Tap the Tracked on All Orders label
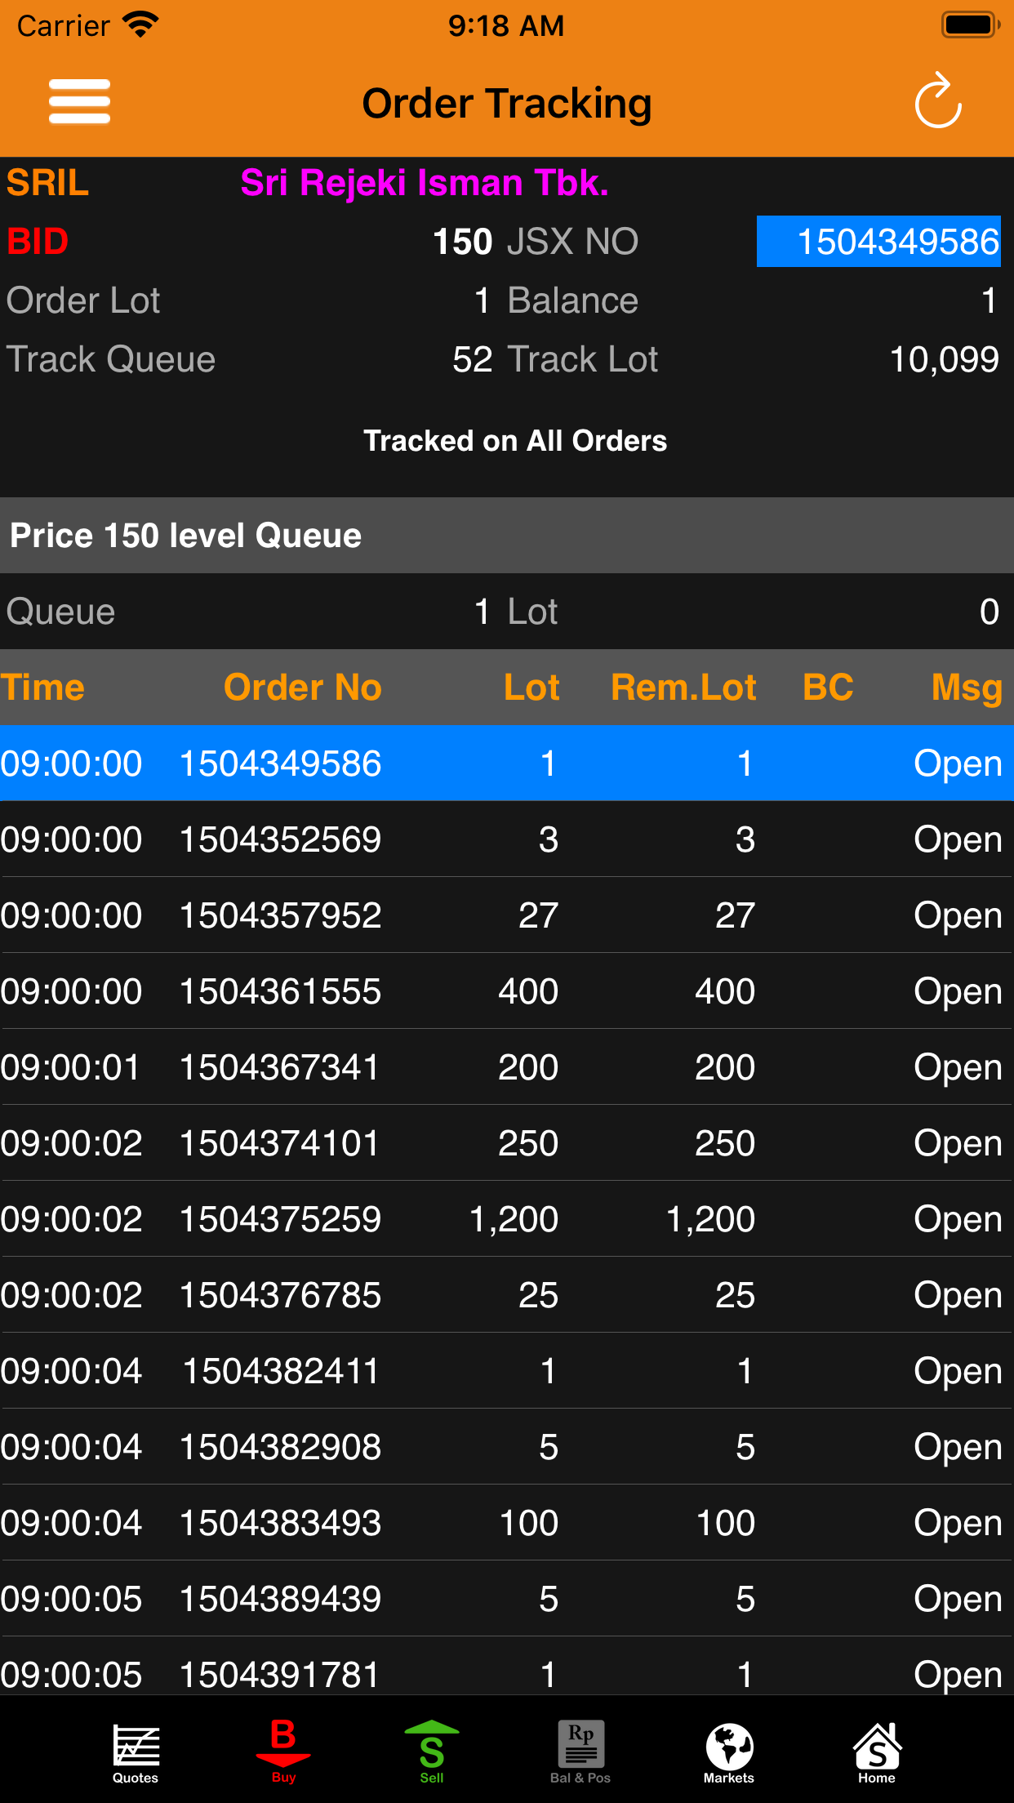This screenshot has height=1803, width=1014. pyautogui.click(x=515, y=441)
